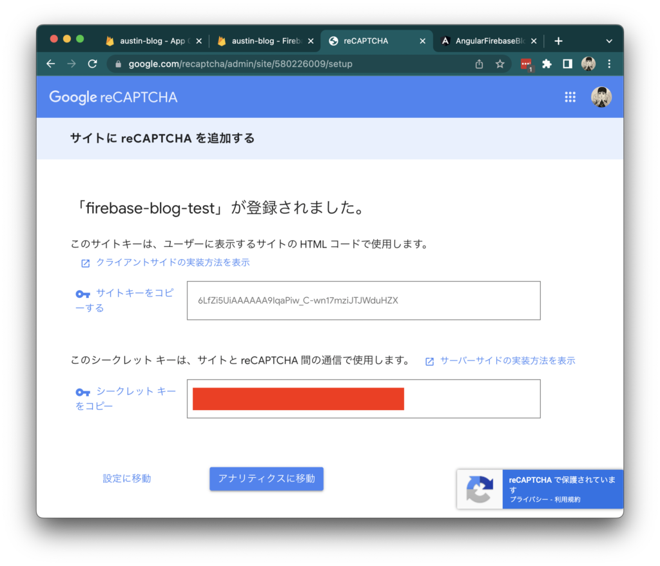The width and height of the screenshot is (660, 566).
Task: Select the site key text field
Action: [363, 300]
